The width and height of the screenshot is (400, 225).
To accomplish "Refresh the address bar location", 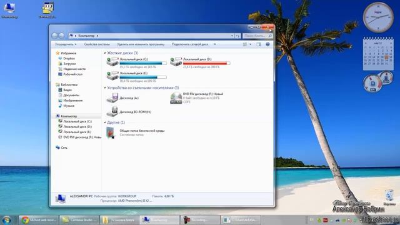I will [x=237, y=36].
